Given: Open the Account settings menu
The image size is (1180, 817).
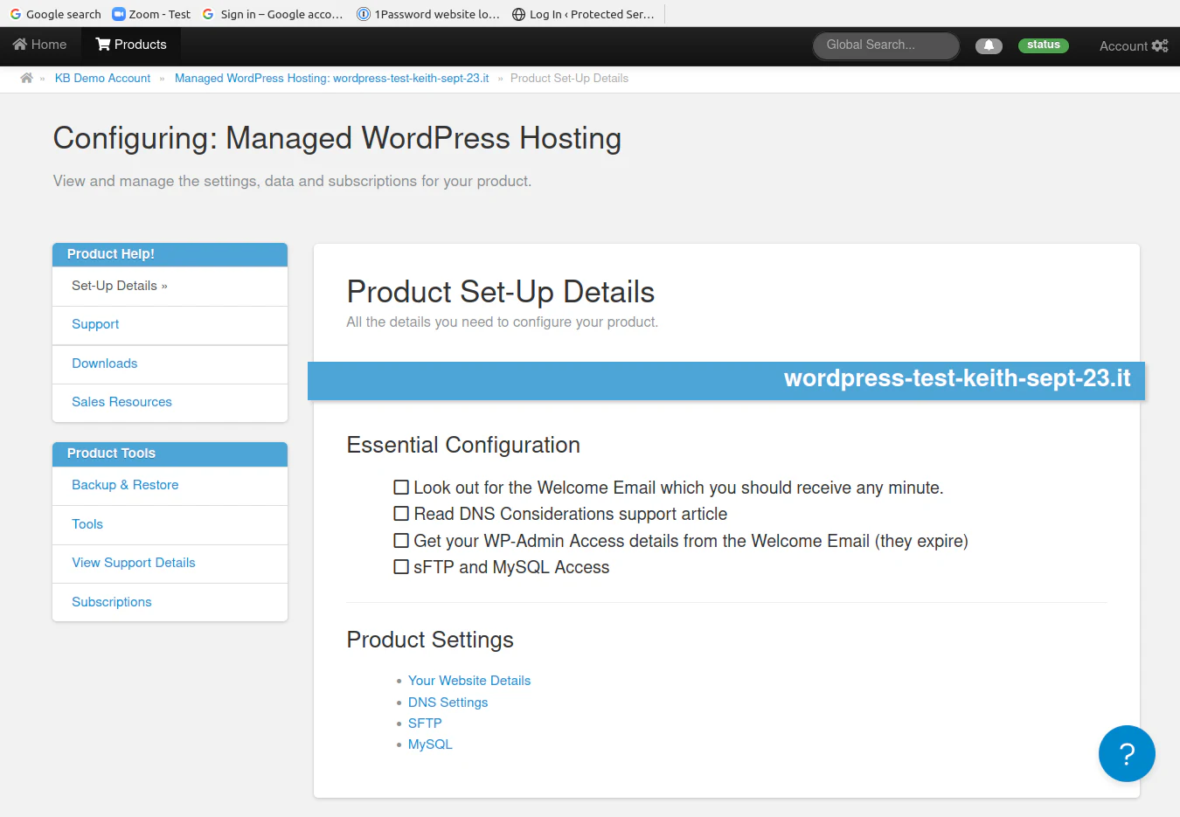Looking at the screenshot, I should [1134, 45].
